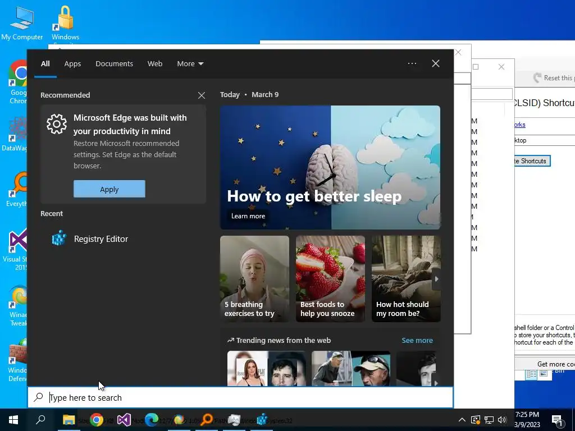Viewport: 575px width, 431px height.
Task: Select the Winaero Tweaker desktop shortcut
Action: [x=17, y=306]
